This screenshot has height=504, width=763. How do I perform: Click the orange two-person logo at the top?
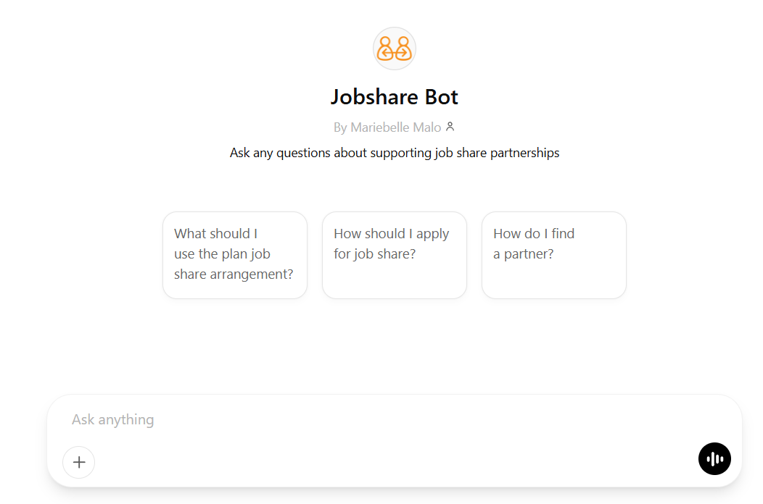[x=394, y=49]
